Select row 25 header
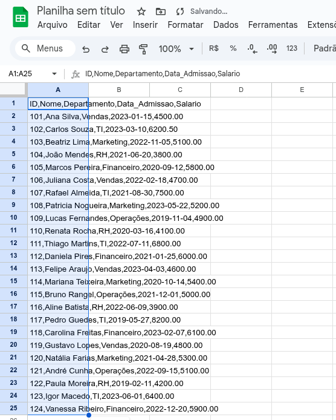The width and height of the screenshot is (336, 420). coord(13,409)
